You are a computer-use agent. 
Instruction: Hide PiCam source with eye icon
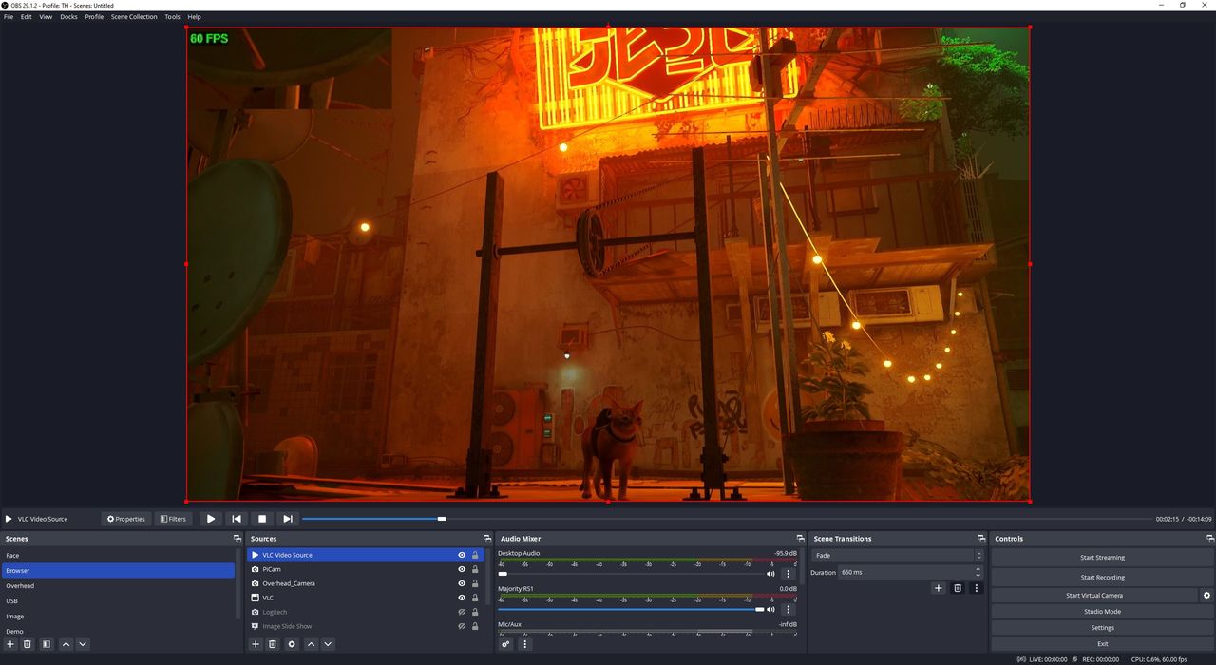[x=462, y=569]
